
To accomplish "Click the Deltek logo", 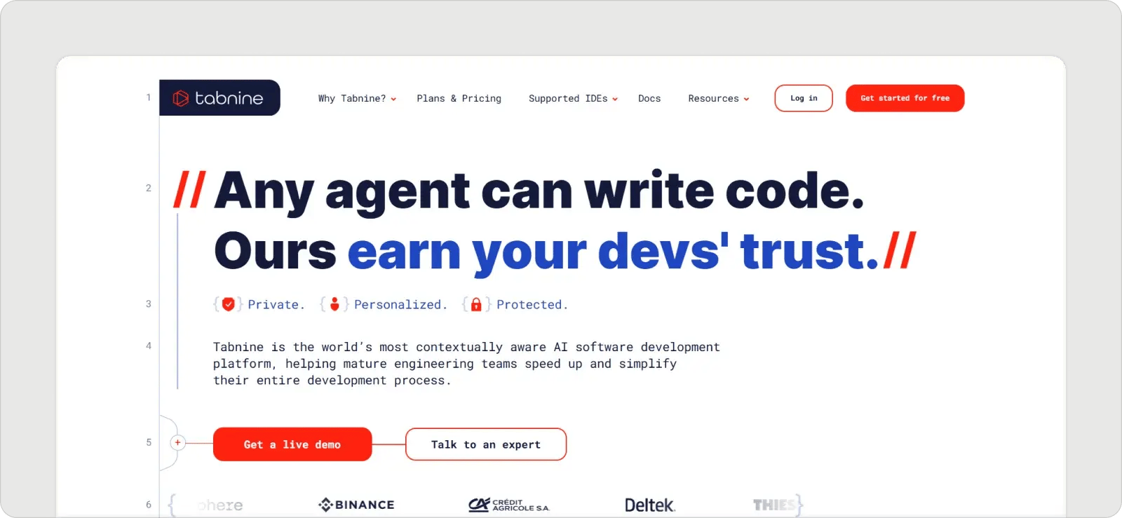I will pyautogui.click(x=650, y=505).
